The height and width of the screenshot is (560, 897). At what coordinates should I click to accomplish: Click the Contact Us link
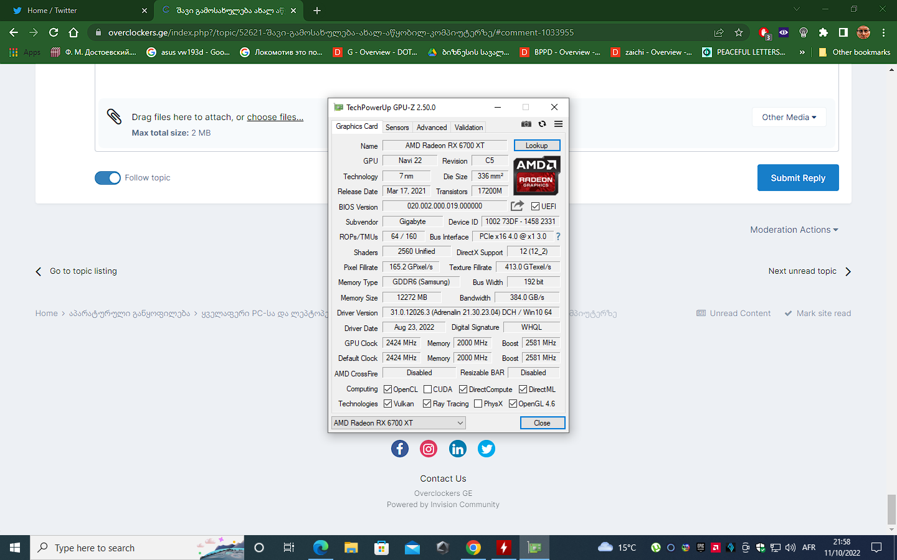443,478
